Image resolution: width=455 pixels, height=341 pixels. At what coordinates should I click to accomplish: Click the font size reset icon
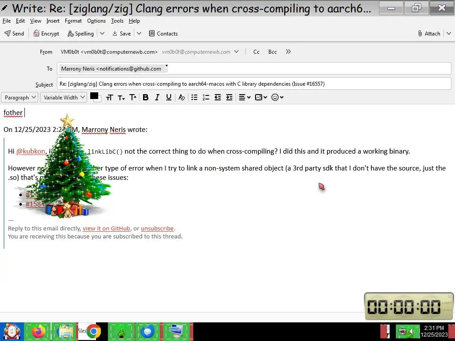pos(109,97)
